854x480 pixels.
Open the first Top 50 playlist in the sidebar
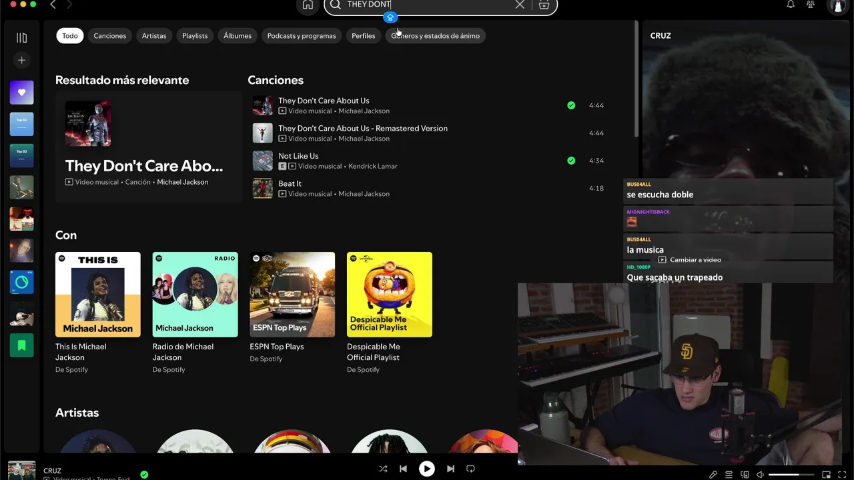(x=21, y=124)
